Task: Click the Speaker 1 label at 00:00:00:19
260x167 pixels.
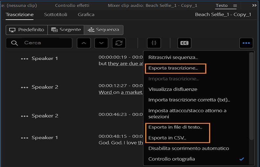Action: (45, 59)
